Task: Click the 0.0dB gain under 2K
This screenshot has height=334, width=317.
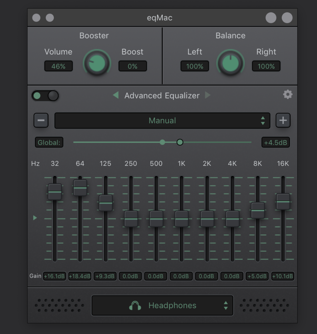Action: pyautogui.click(x=206, y=276)
